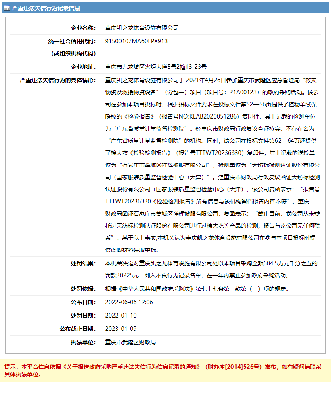Click the 执法单位 label
This screenshot has width=331, height=396.
tap(83, 343)
